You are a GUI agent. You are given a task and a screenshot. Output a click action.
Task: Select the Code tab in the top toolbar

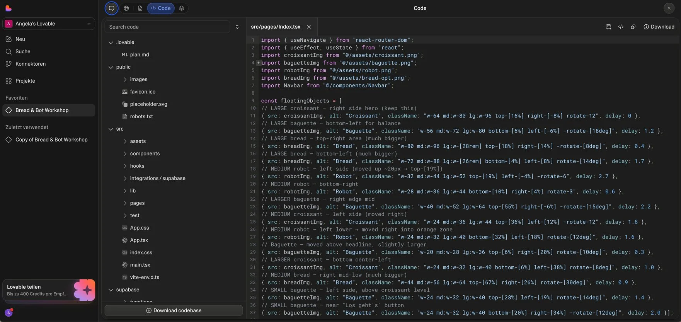pyautogui.click(x=161, y=8)
